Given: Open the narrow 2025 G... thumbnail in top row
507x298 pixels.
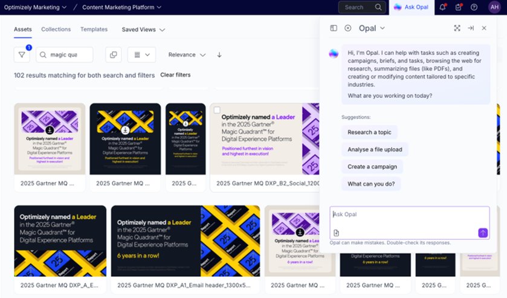Looking at the screenshot, I should coord(186,139).
